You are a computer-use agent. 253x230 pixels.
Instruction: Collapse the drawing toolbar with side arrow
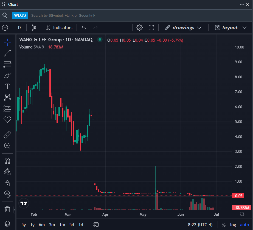point(15,209)
